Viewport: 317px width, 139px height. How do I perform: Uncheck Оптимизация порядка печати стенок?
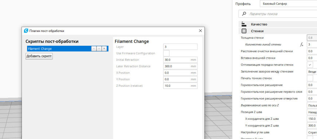coord(310,65)
